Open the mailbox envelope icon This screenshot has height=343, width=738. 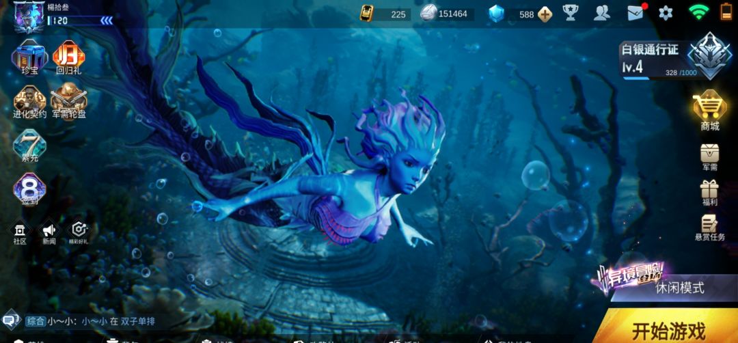(636, 13)
